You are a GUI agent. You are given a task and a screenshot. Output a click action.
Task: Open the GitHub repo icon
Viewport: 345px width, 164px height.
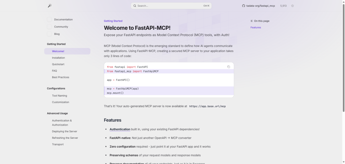(243, 6)
